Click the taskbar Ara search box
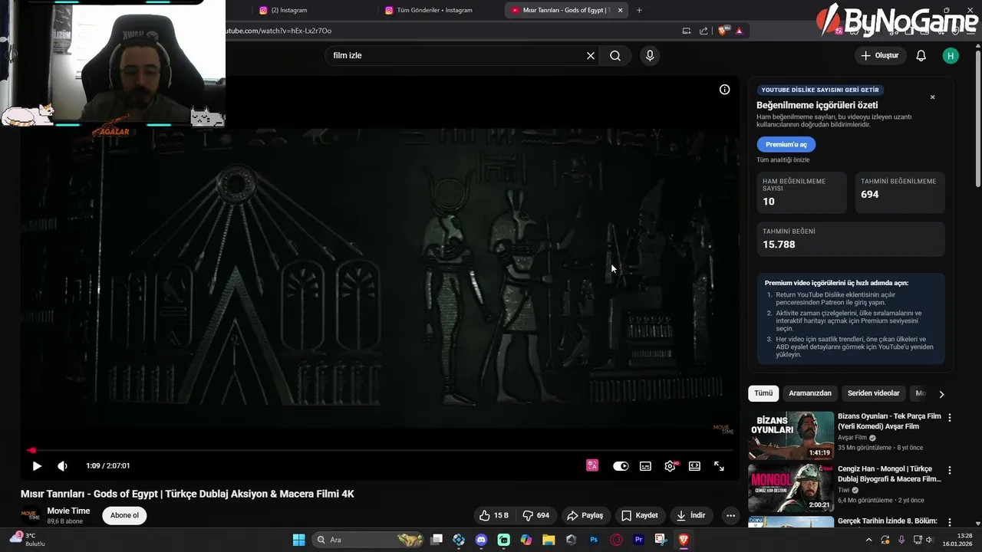982x552 pixels. click(368, 540)
